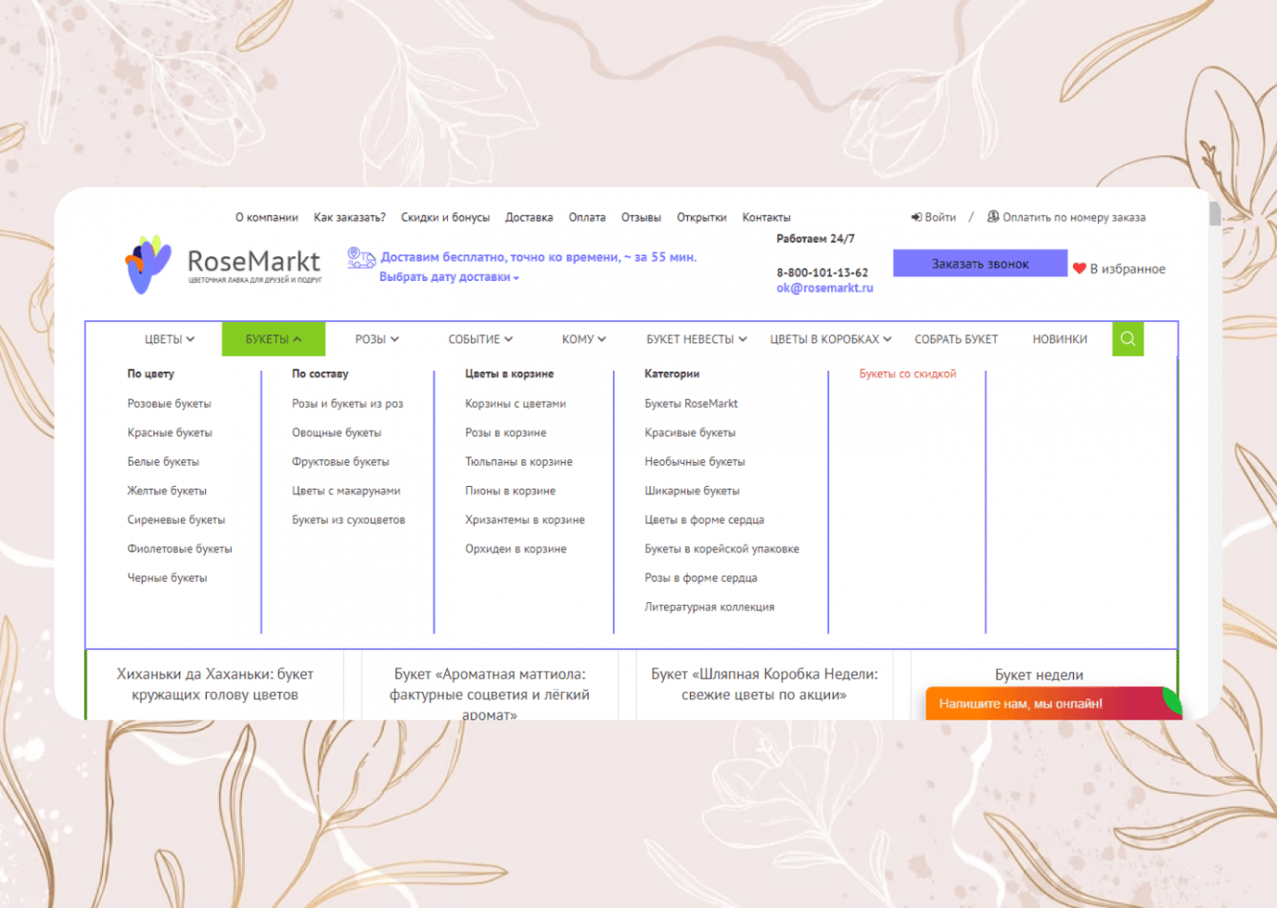Choose Белые букеты

(163, 462)
